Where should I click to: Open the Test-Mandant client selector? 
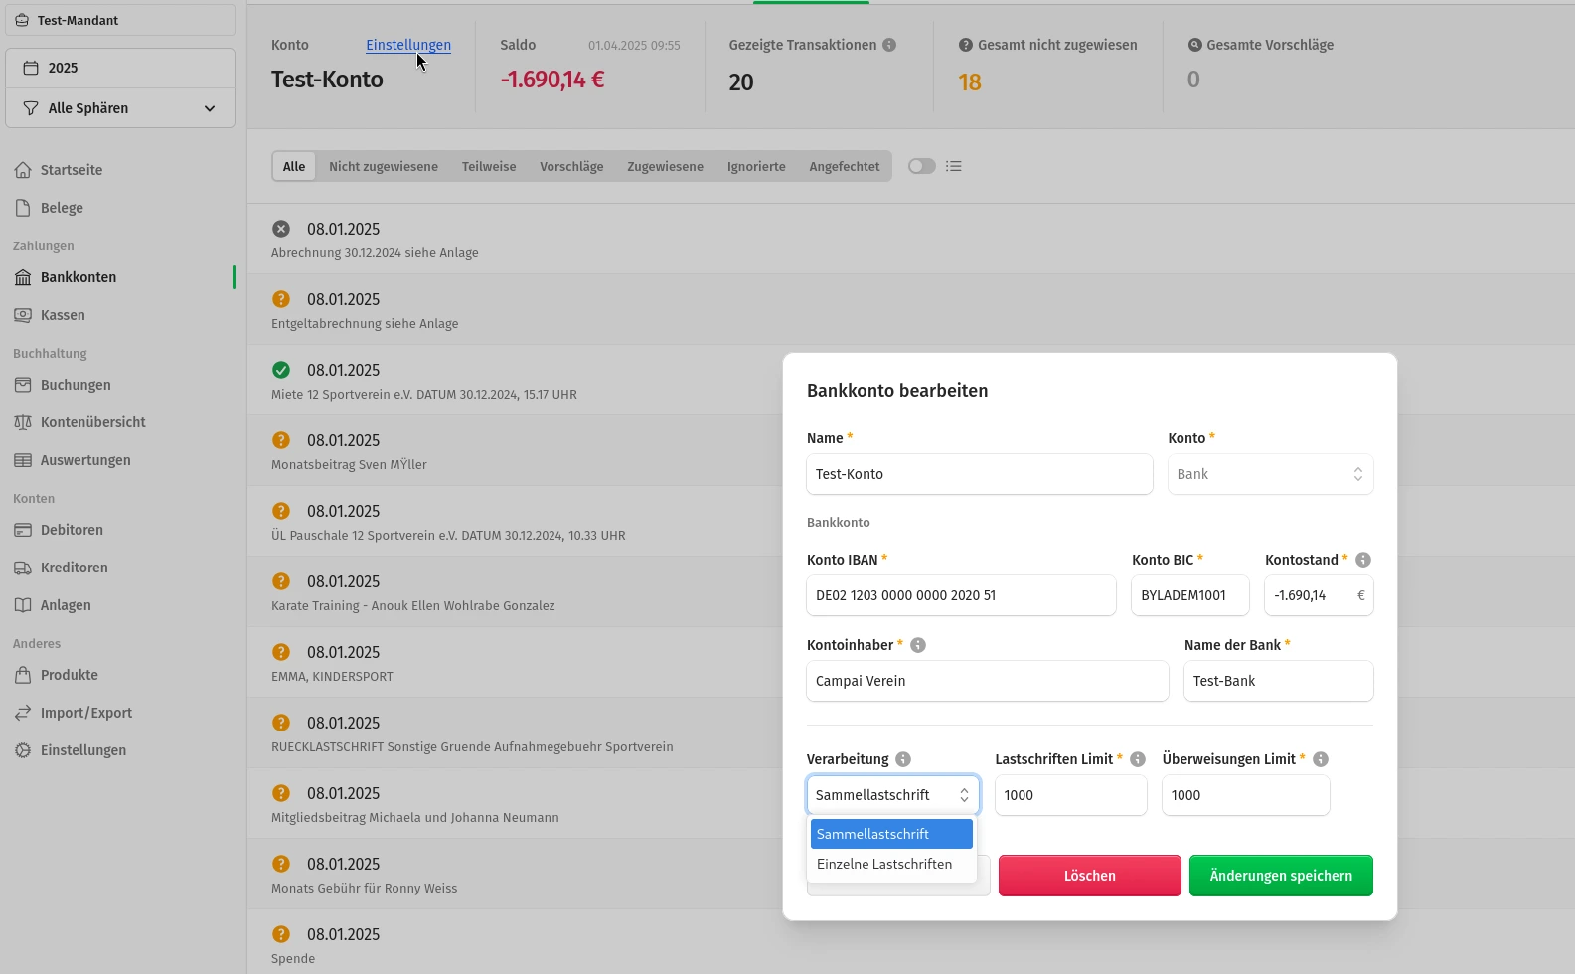120,20
